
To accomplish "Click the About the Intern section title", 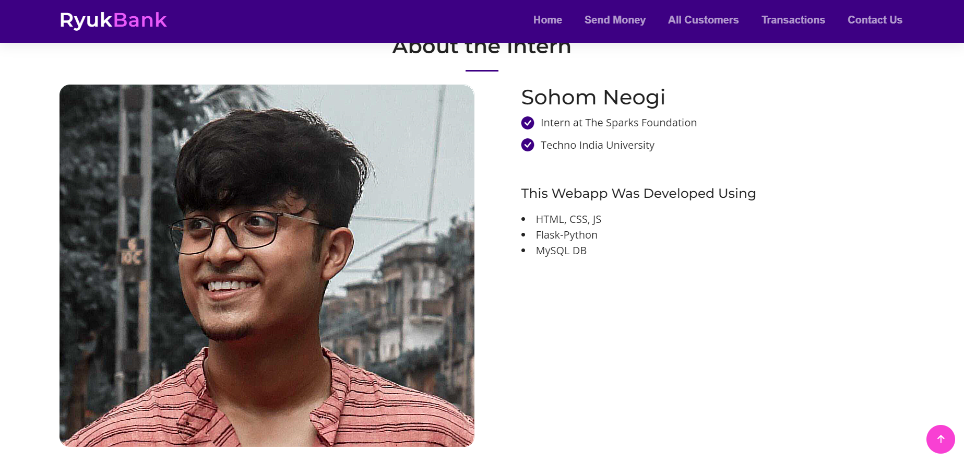I will (x=481, y=47).
